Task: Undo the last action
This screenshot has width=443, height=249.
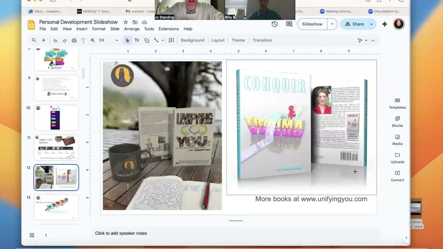Action: (55, 40)
